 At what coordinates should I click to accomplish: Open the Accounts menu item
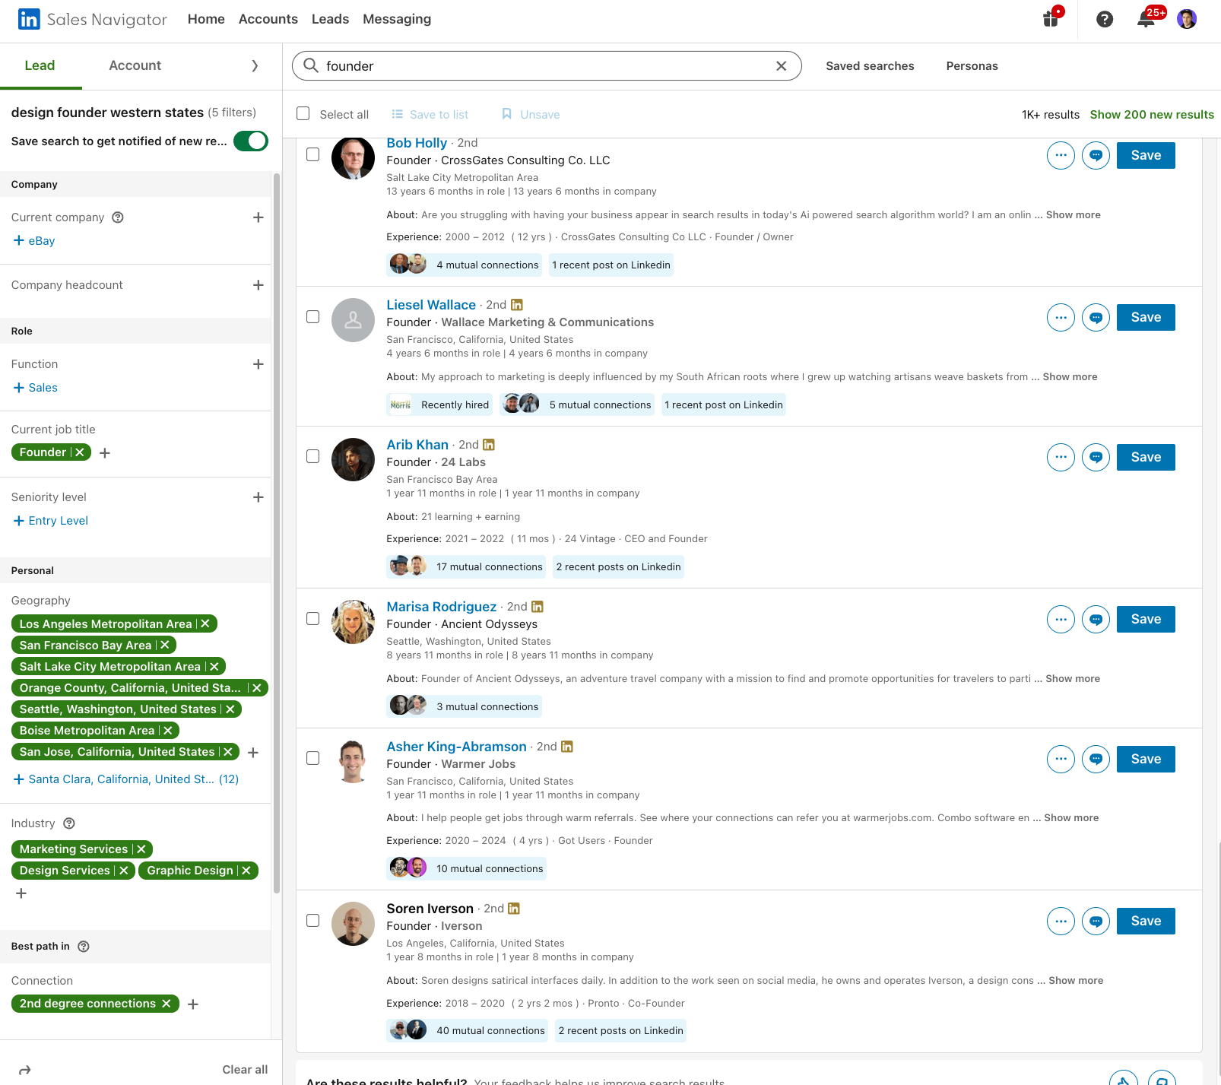[268, 19]
